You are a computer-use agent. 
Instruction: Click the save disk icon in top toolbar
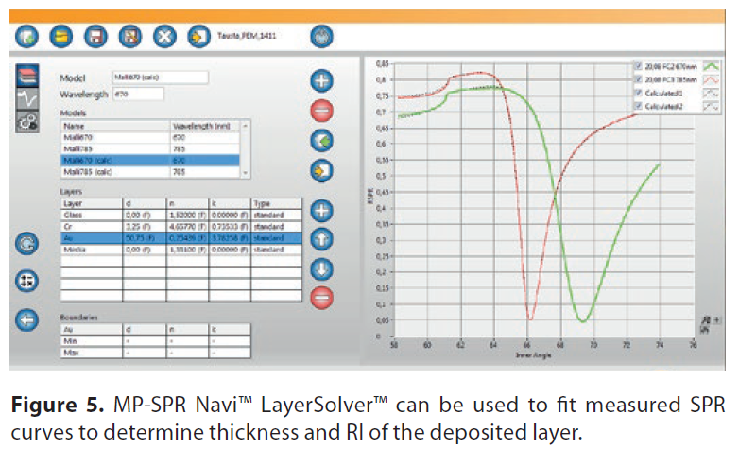[x=95, y=37]
